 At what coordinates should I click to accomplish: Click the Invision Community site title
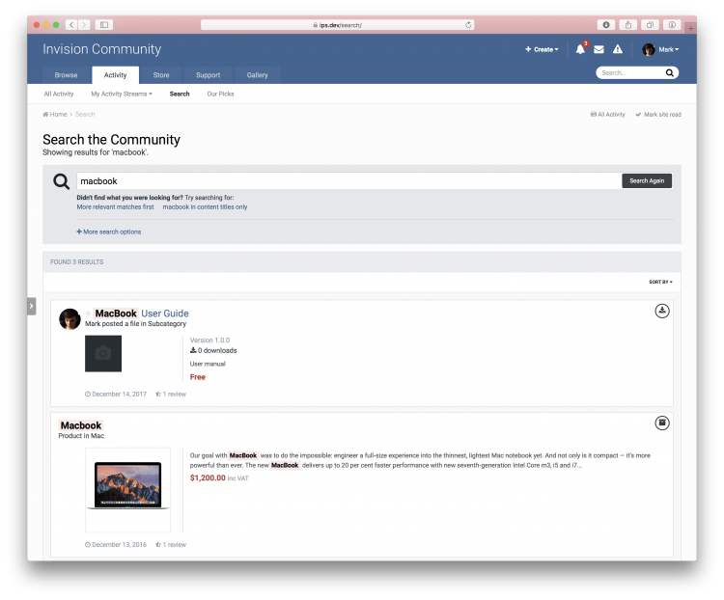click(102, 49)
